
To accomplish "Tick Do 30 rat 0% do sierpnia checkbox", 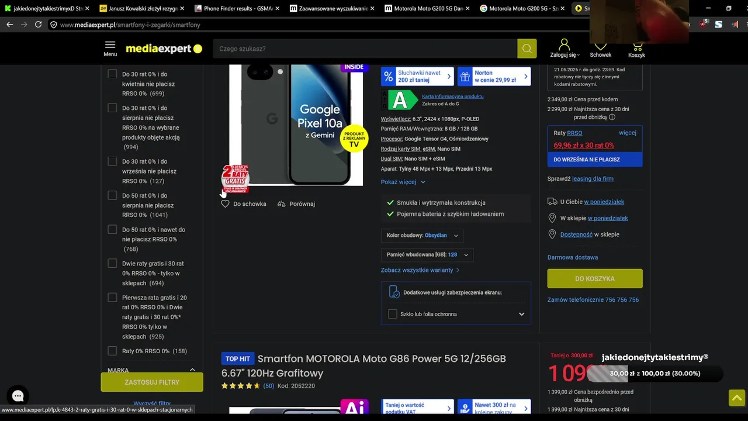I will tap(112, 108).
